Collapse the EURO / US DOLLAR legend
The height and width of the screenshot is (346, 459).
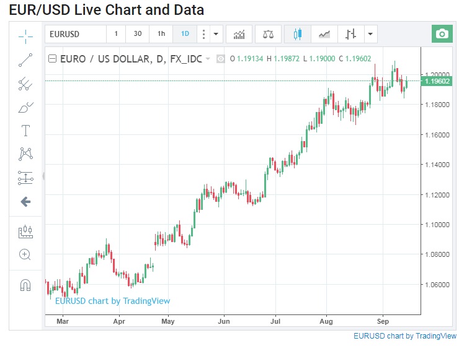(x=52, y=59)
